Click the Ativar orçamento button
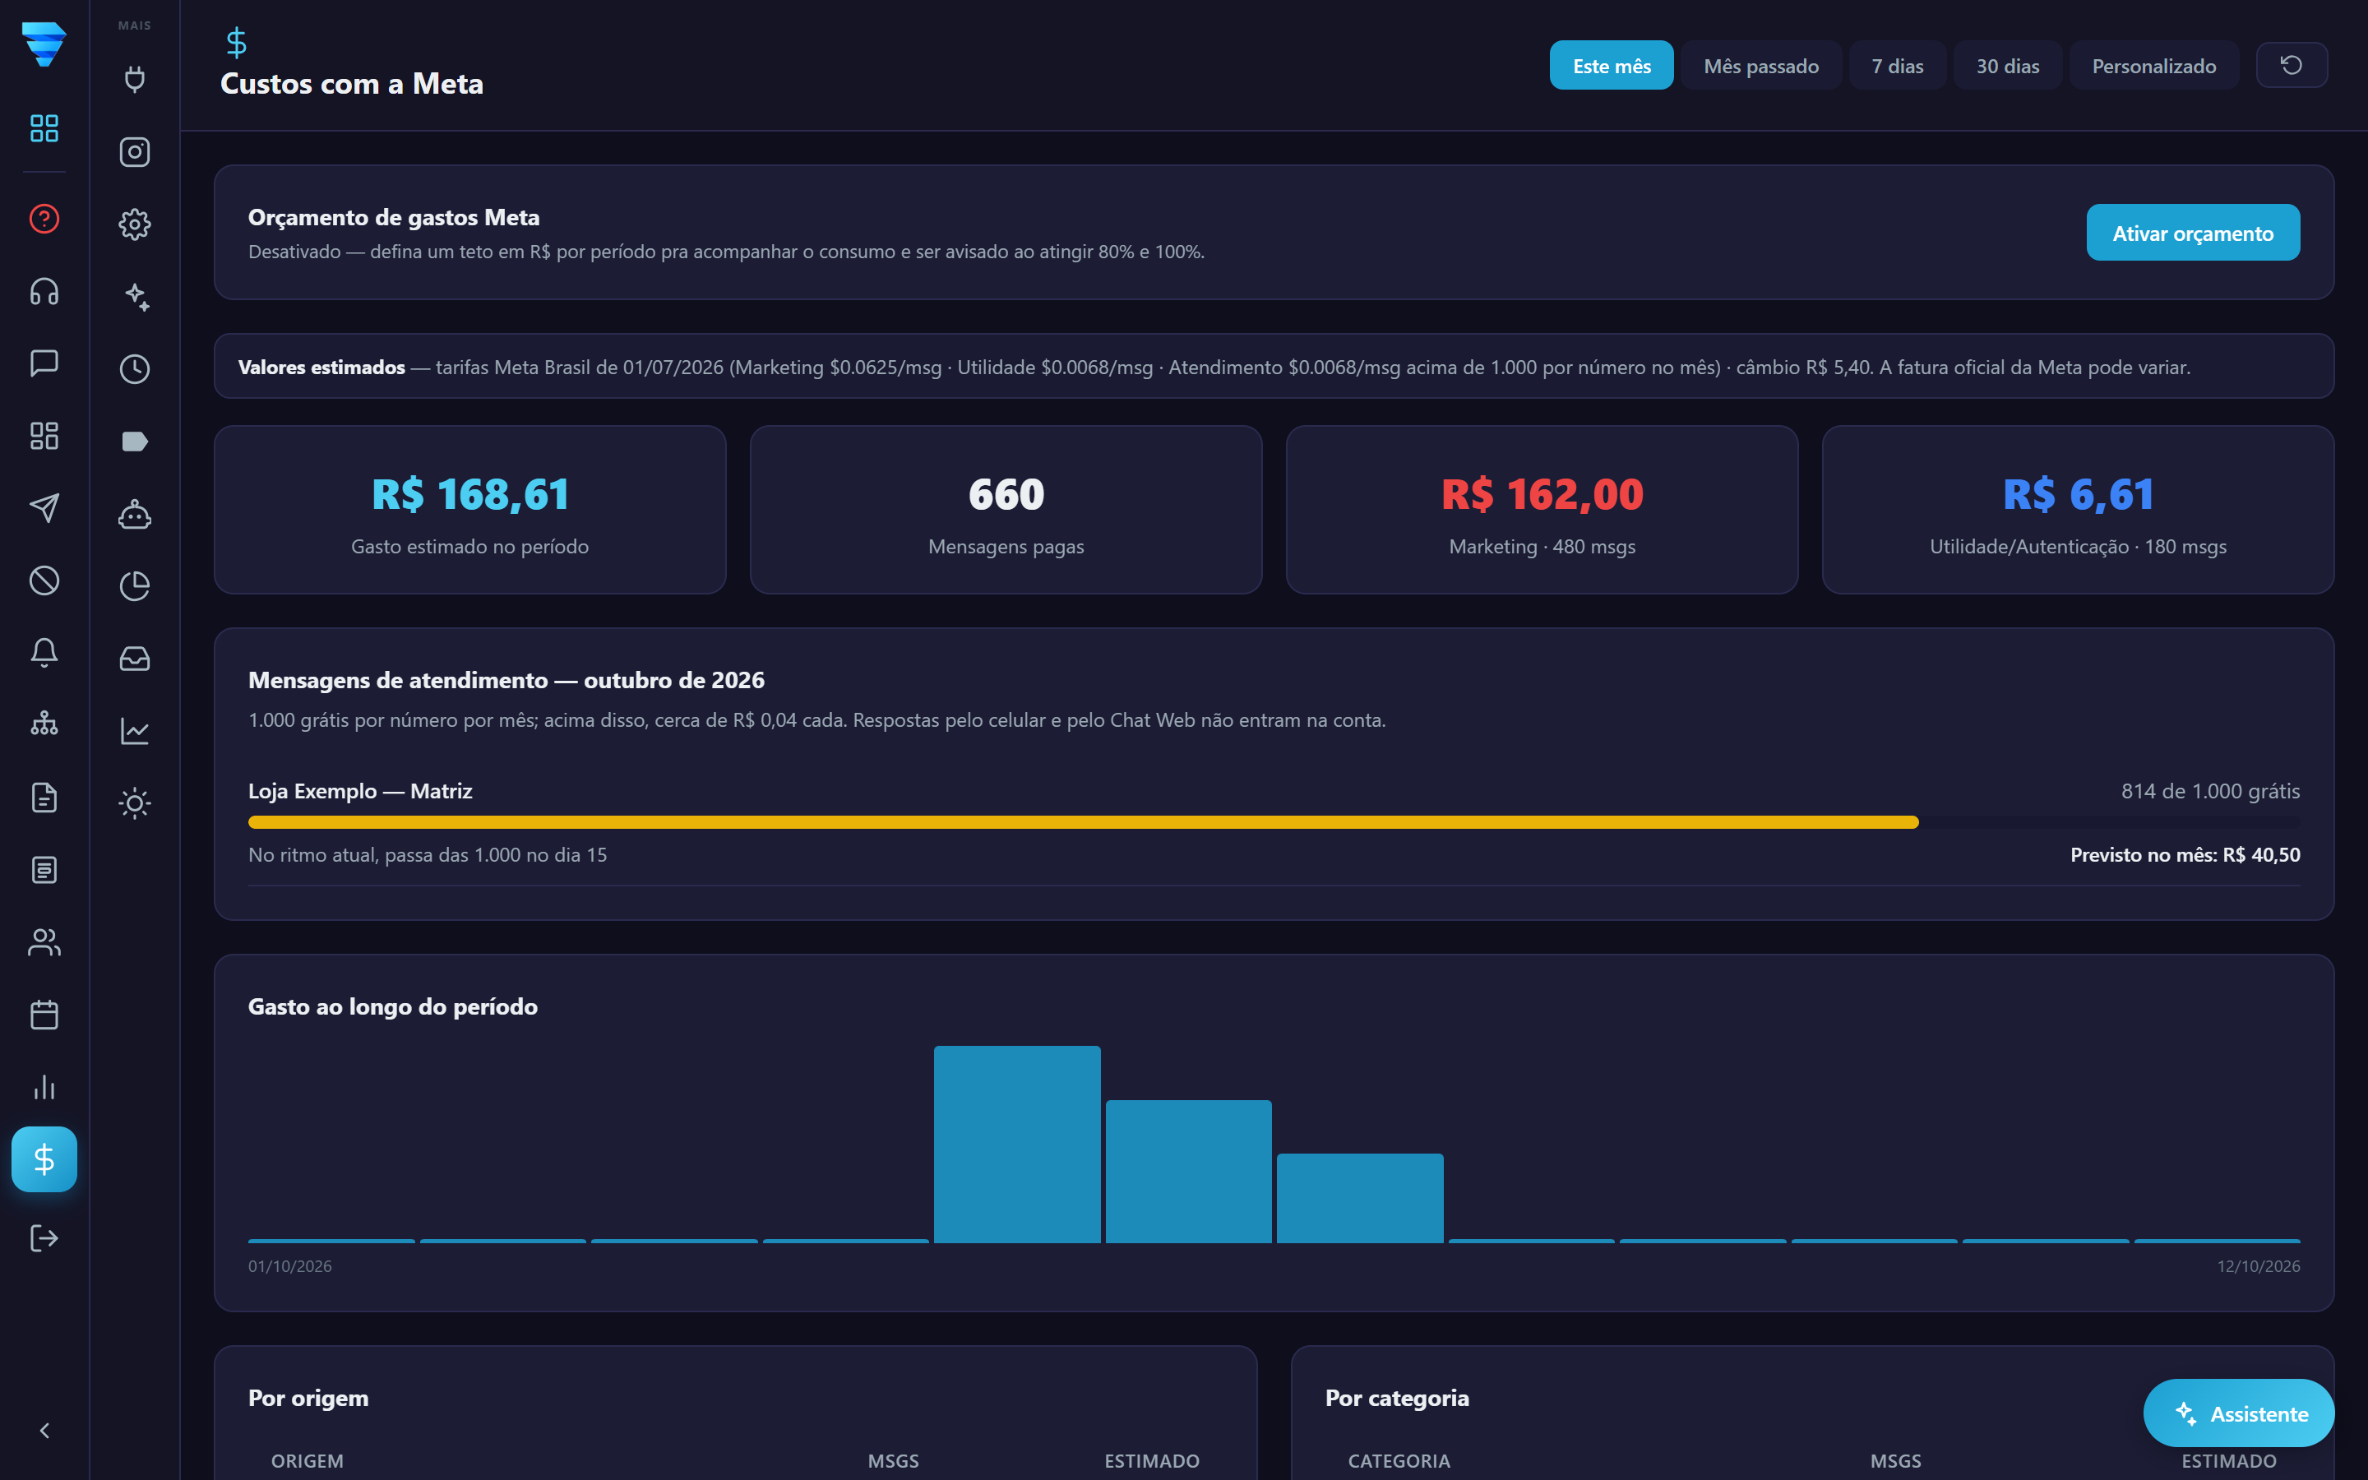 [x=2193, y=233]
